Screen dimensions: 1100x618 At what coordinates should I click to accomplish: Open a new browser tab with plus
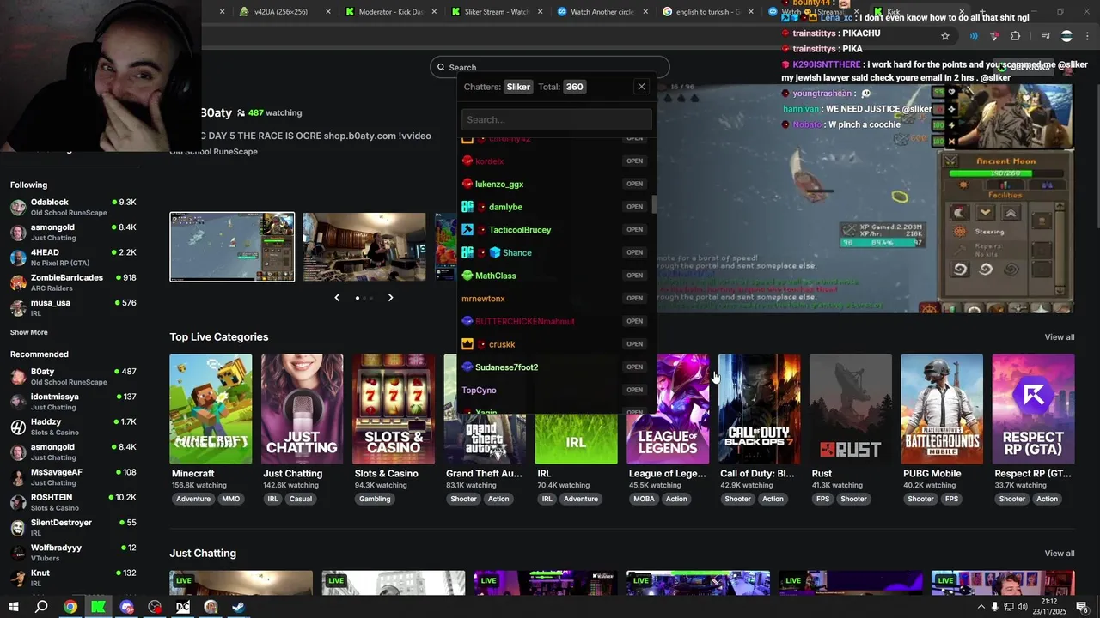(982, 12)
